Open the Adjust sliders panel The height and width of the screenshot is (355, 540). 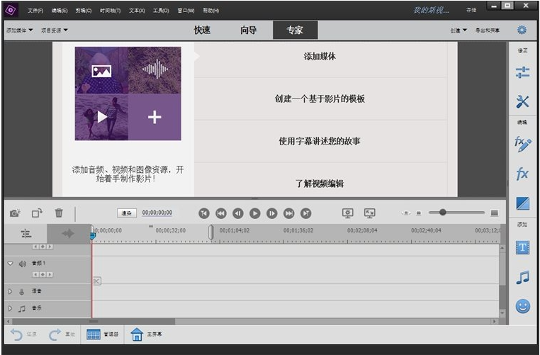(522, 72)
